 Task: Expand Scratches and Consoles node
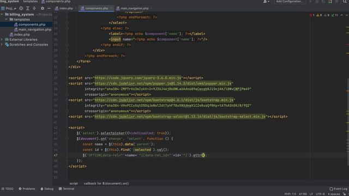click(x=2, y=45)
